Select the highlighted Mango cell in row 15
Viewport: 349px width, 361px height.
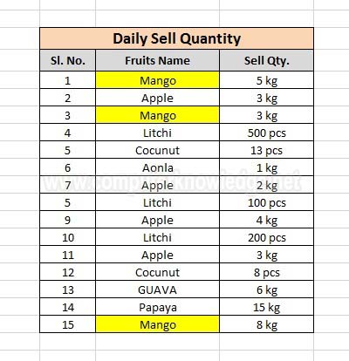157,324
